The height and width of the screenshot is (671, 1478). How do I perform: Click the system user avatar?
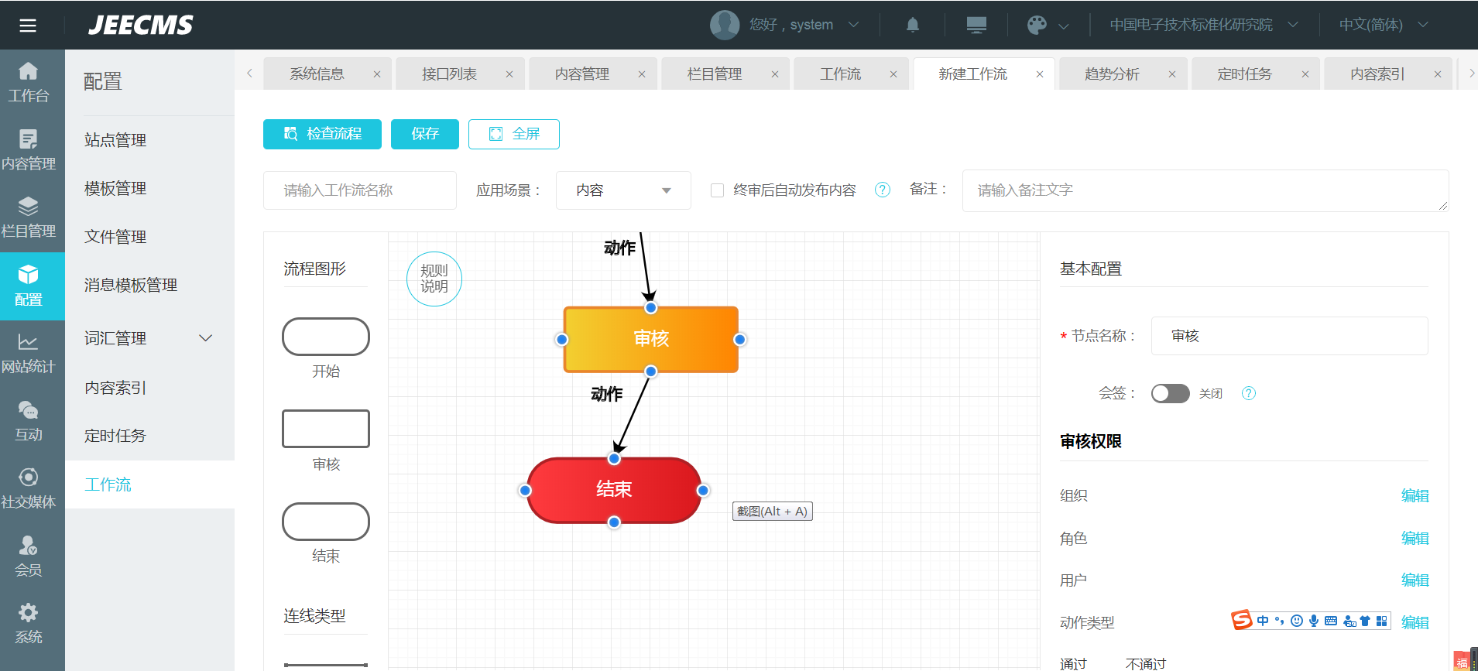[x=725, y=25]
